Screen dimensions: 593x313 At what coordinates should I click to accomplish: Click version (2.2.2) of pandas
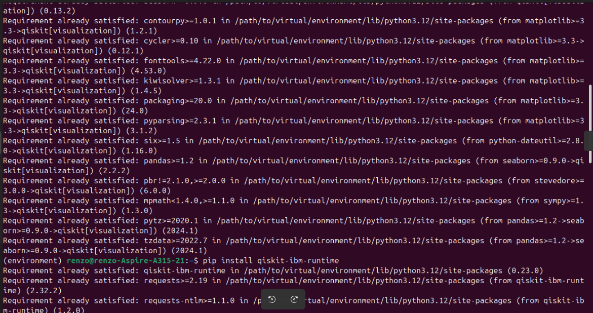pyautogui.click(x=114, y=171)
